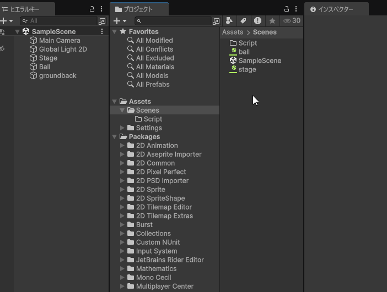
Task: Select groundback object in Hierarchy
Action: click(x=58, y=75)
